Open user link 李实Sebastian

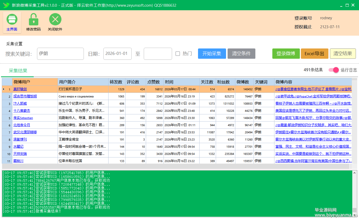coord(23,118)
